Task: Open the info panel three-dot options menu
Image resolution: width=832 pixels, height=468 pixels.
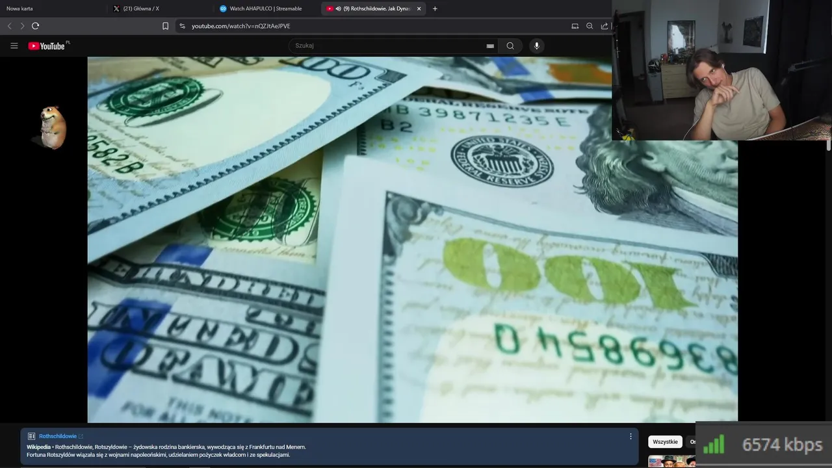Action: pyautogui.click(x=630, y=436)
